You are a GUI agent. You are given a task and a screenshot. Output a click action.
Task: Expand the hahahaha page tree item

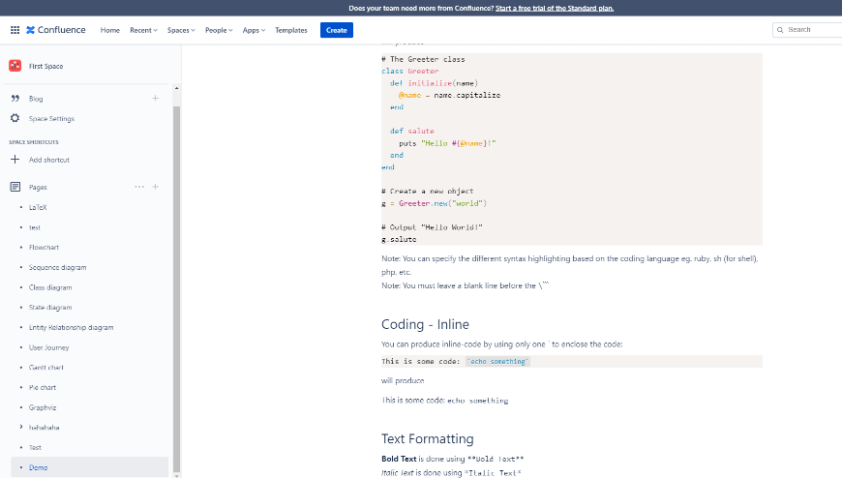click(x=21, y=428)
